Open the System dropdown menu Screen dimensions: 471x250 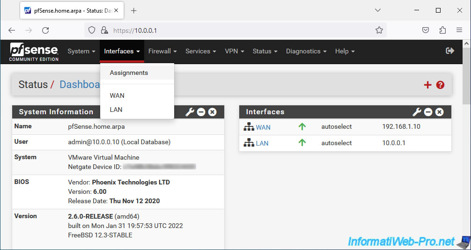(81, 51)
